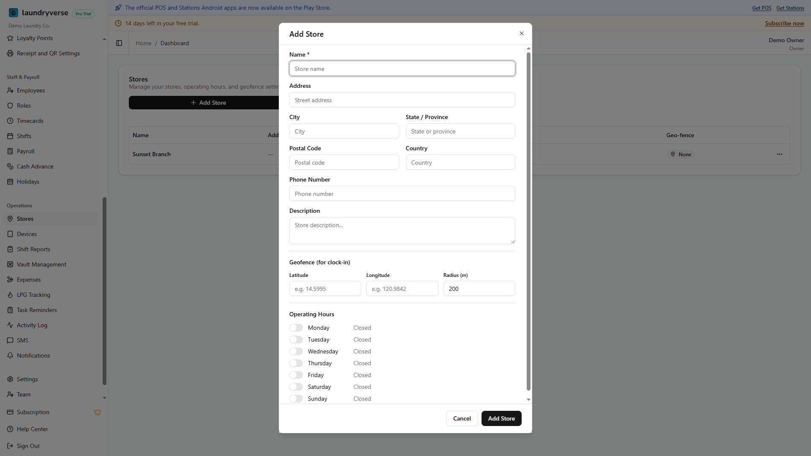Viewport: 811px width, 456px height.
Task: Submit the dialog's Add Store button
Action: [x=501, y=418]
